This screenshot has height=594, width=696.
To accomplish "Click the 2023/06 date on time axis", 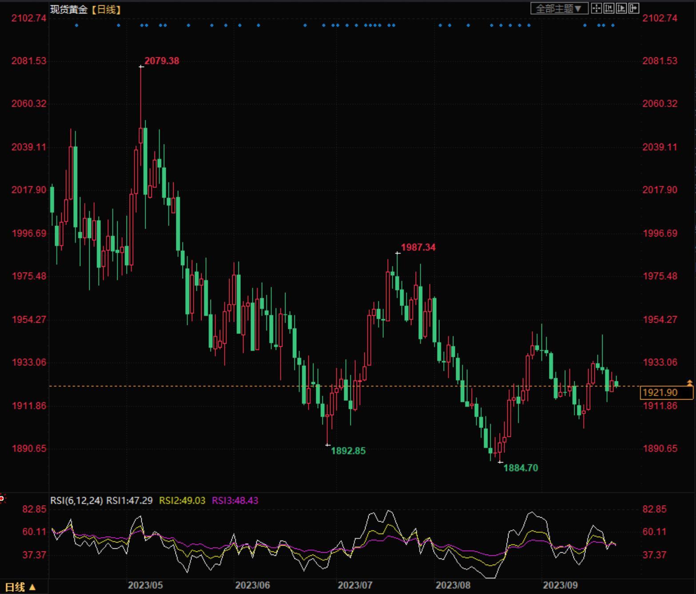I will click(x=252, y=585).
